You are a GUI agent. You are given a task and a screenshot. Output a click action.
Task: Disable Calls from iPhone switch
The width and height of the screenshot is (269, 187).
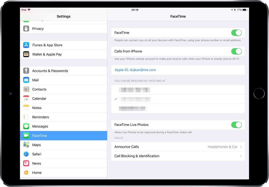[x=236, y=51]
